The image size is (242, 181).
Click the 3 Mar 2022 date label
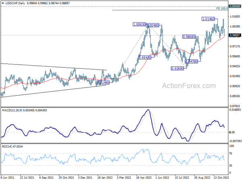pos(124,177)
